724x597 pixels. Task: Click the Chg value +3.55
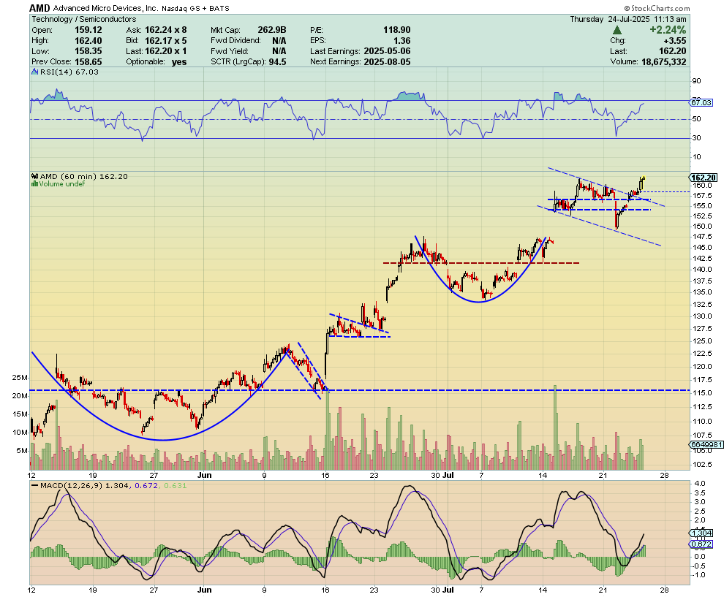coord(674,41)
